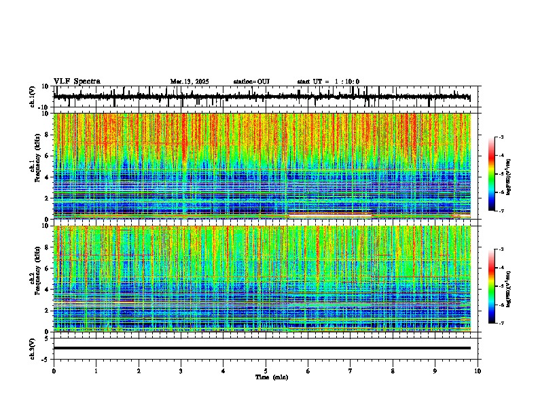
Task: Click the "4" tick on the time axis
Action: (x=223, y=371)
